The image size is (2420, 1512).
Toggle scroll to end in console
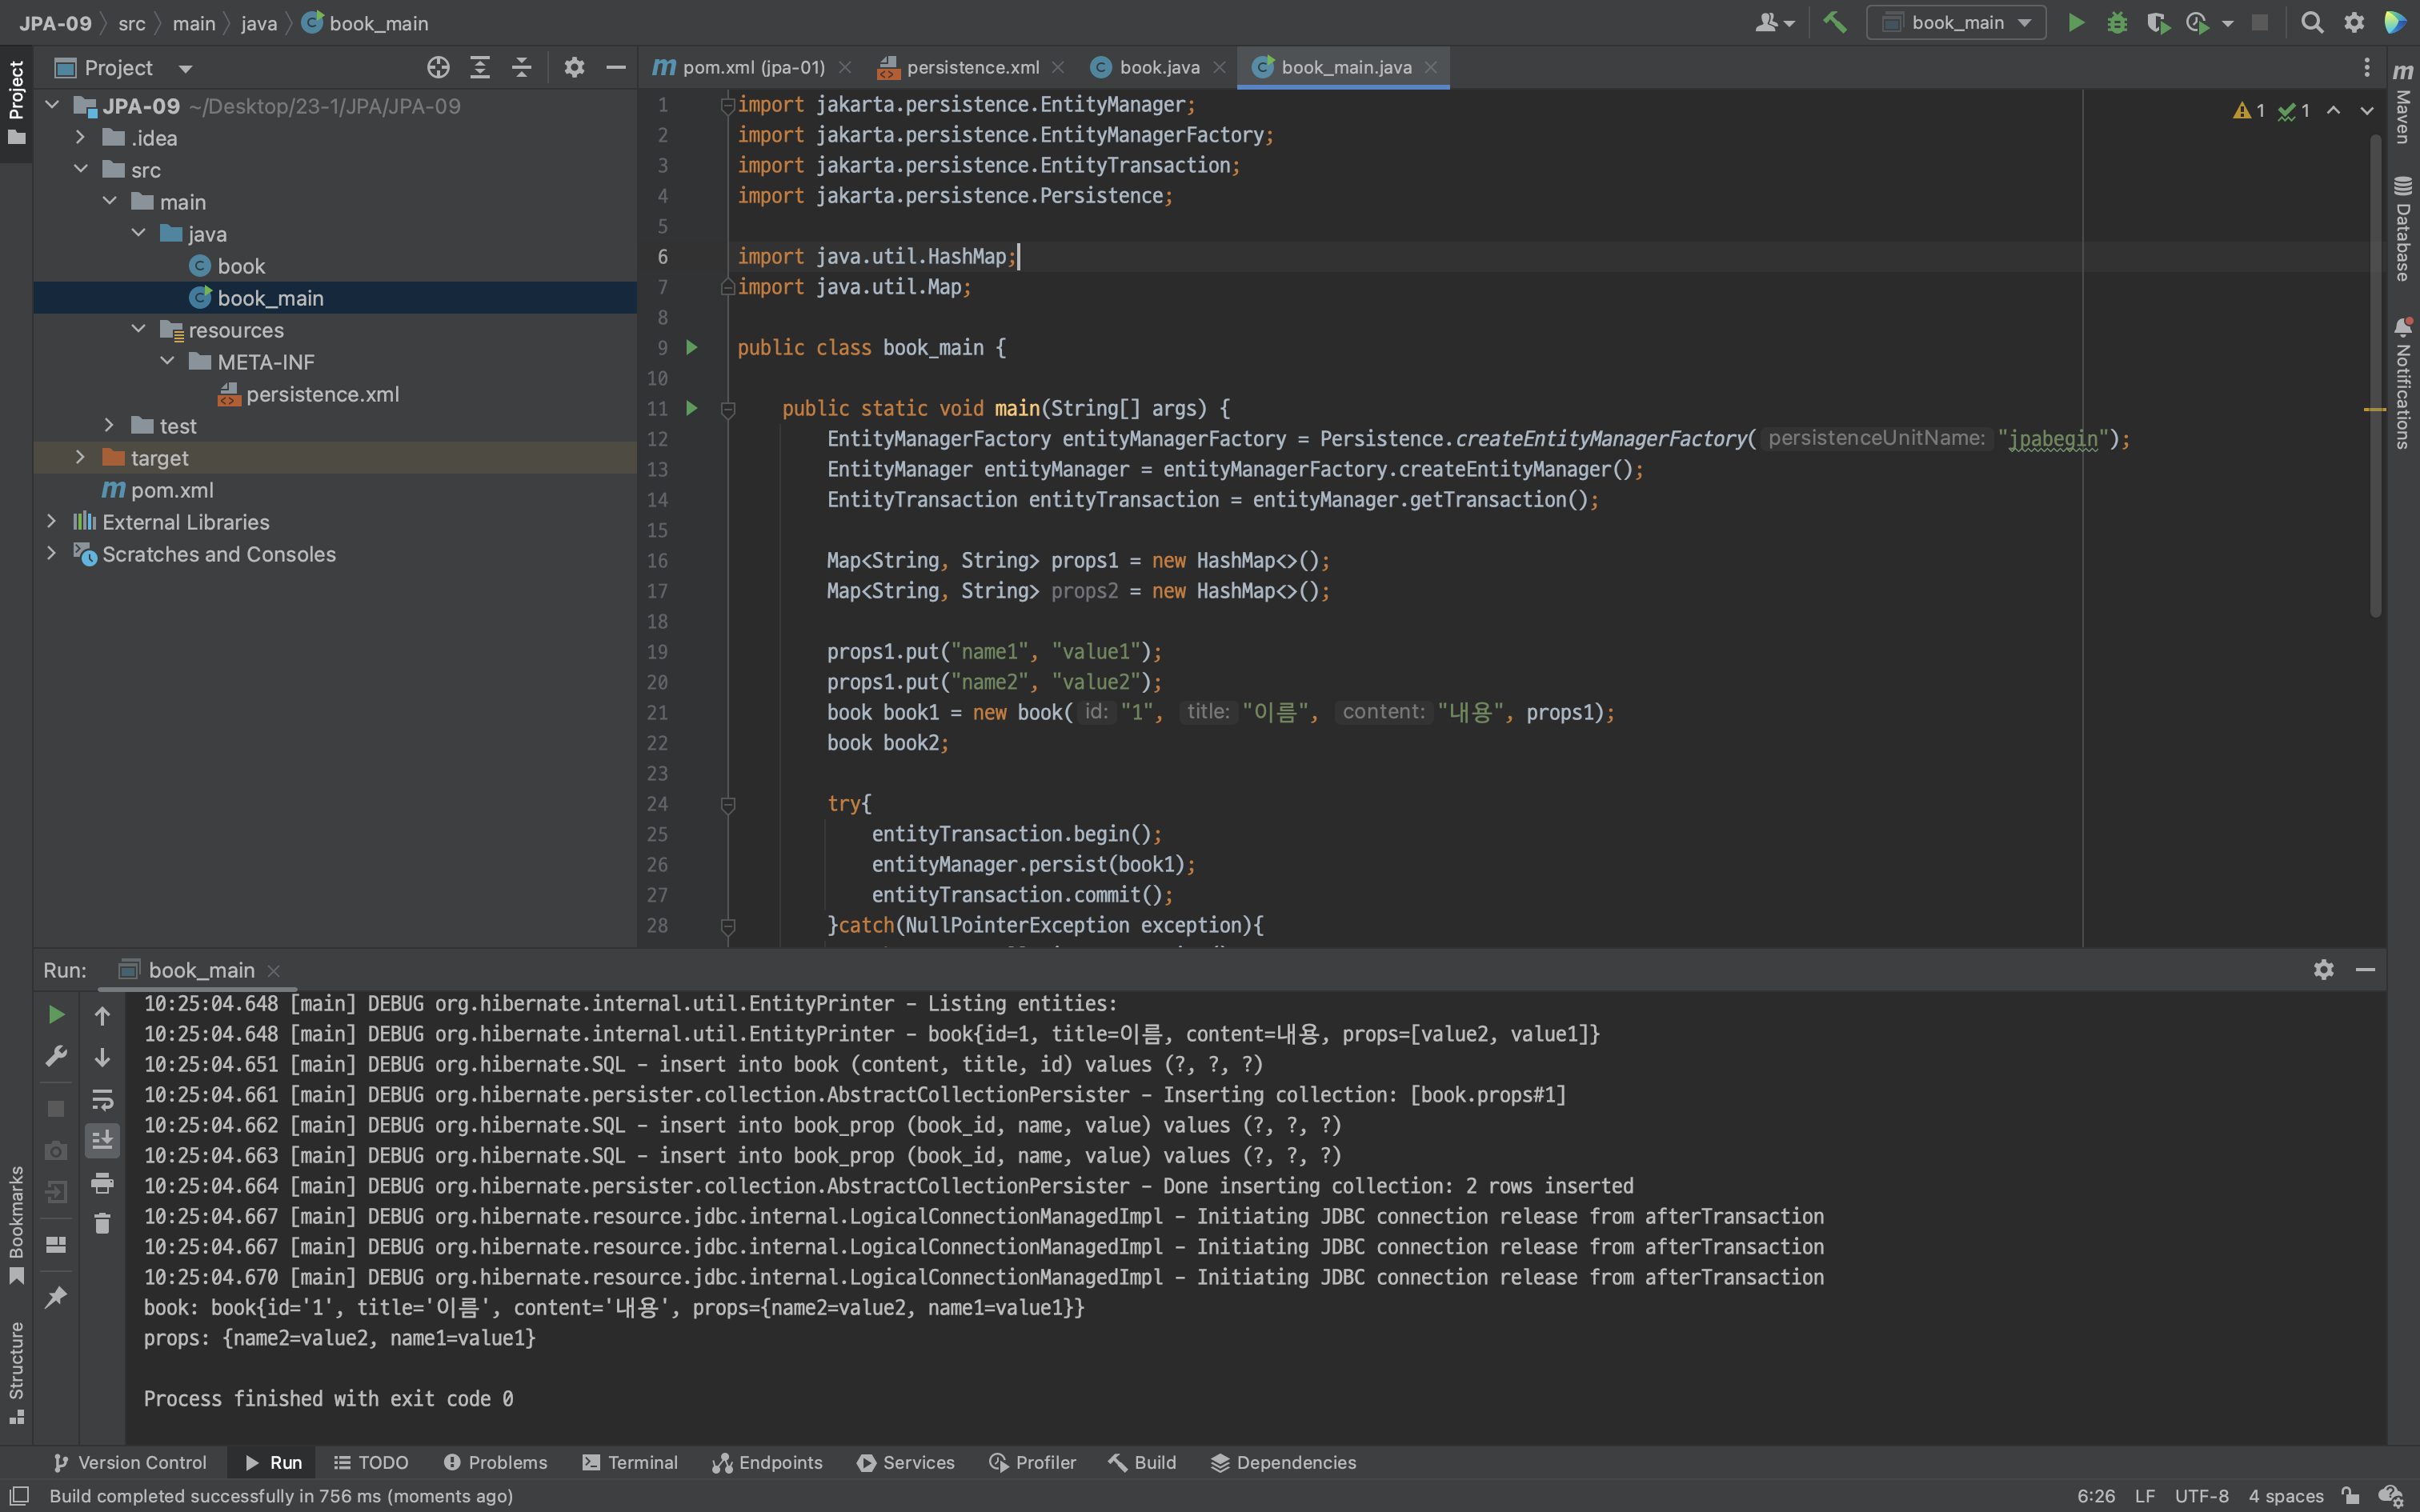click(102, 1141)
